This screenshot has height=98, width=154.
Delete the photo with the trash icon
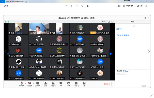(x=72, y=6)
